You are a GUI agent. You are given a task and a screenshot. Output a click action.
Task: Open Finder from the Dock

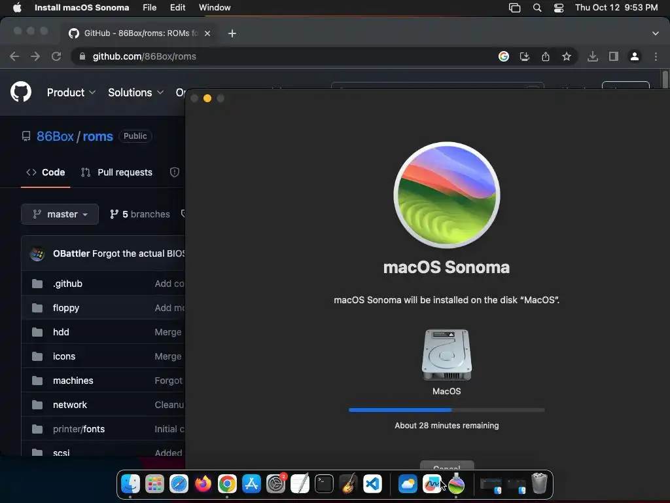coord(130,484)
